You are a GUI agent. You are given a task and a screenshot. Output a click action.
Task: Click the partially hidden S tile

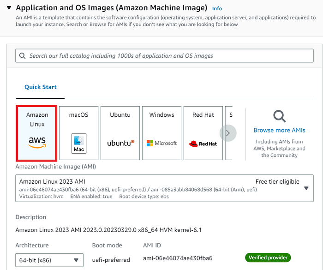click(229, 133)
